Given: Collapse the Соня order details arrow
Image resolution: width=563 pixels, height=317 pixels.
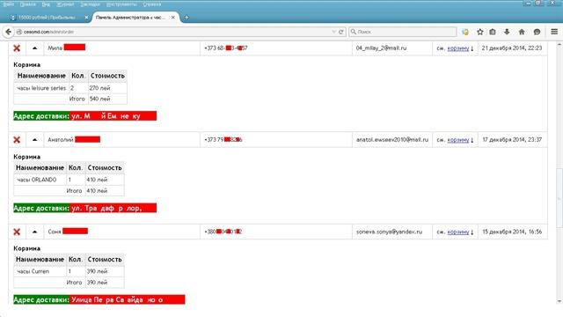Looking at the screenshot, I should [x=34, y=232].
